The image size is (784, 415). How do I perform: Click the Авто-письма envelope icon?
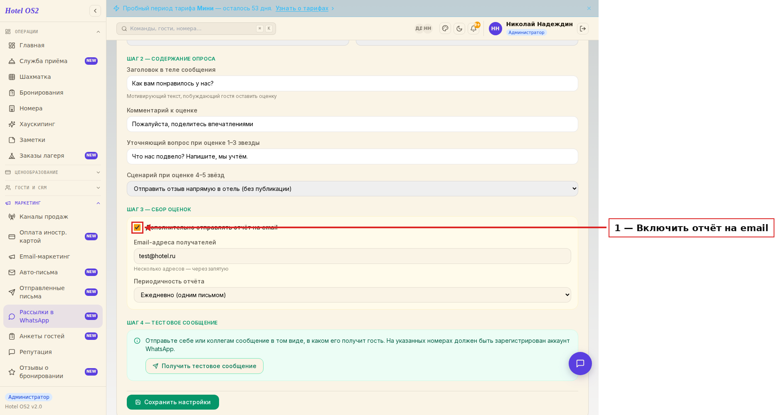[12, 272]
